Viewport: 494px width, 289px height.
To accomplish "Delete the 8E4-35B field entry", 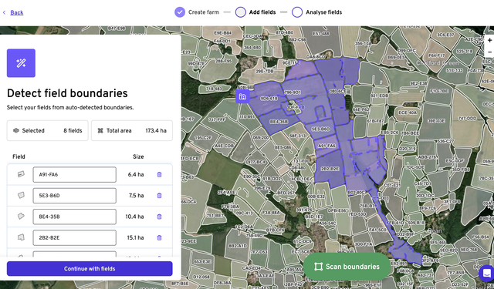I will tap(160, 217).
